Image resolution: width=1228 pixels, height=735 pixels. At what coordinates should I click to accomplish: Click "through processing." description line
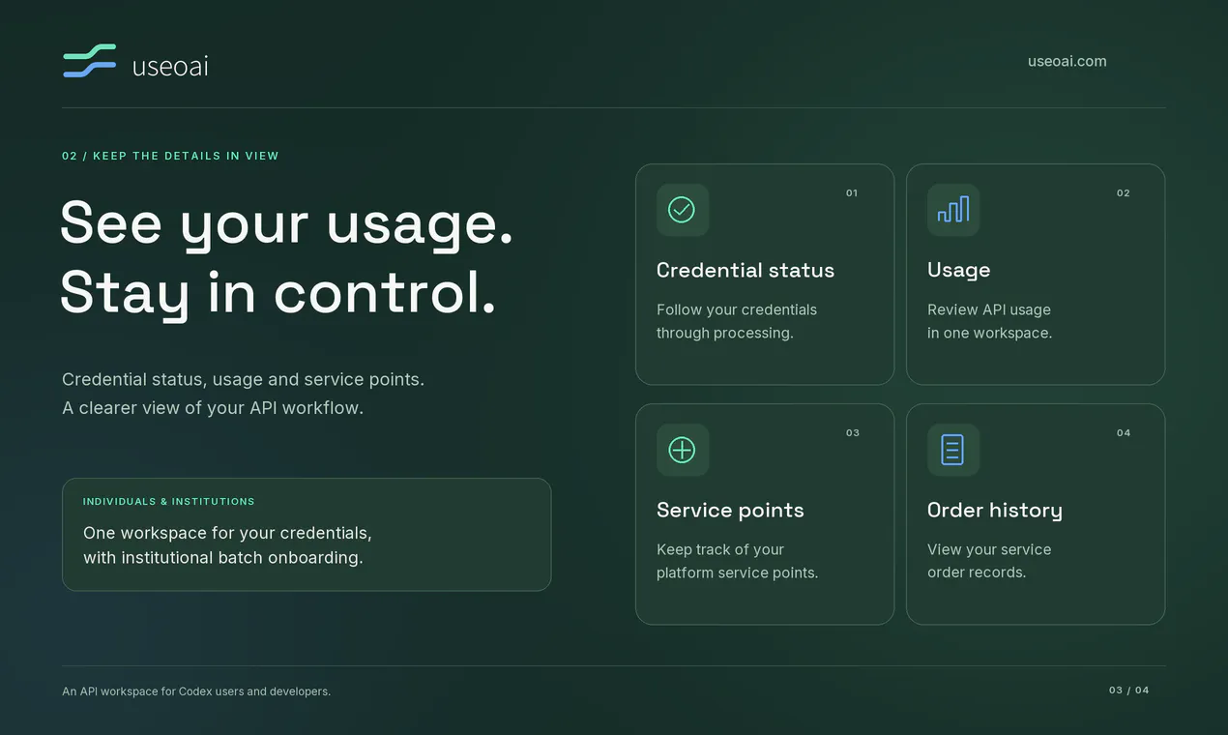[725, 333]
